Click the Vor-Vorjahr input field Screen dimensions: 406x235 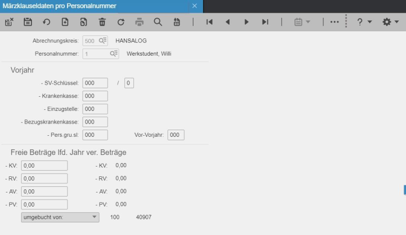pos(176,135)
